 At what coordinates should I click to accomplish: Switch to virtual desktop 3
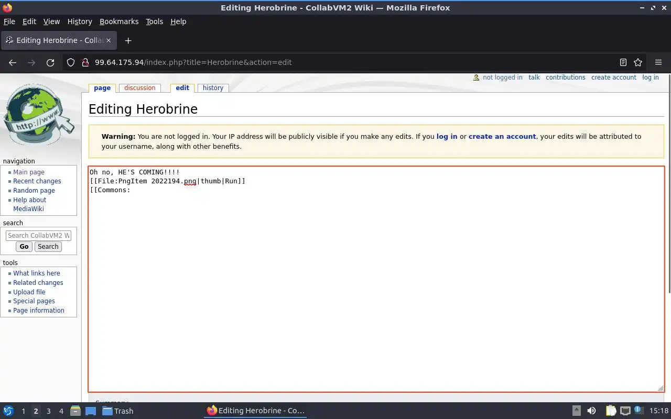click(48, 411)
